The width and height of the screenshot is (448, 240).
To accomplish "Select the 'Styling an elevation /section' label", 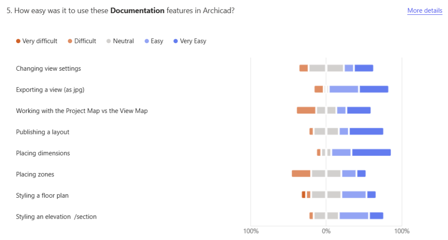I will point(56,216).
